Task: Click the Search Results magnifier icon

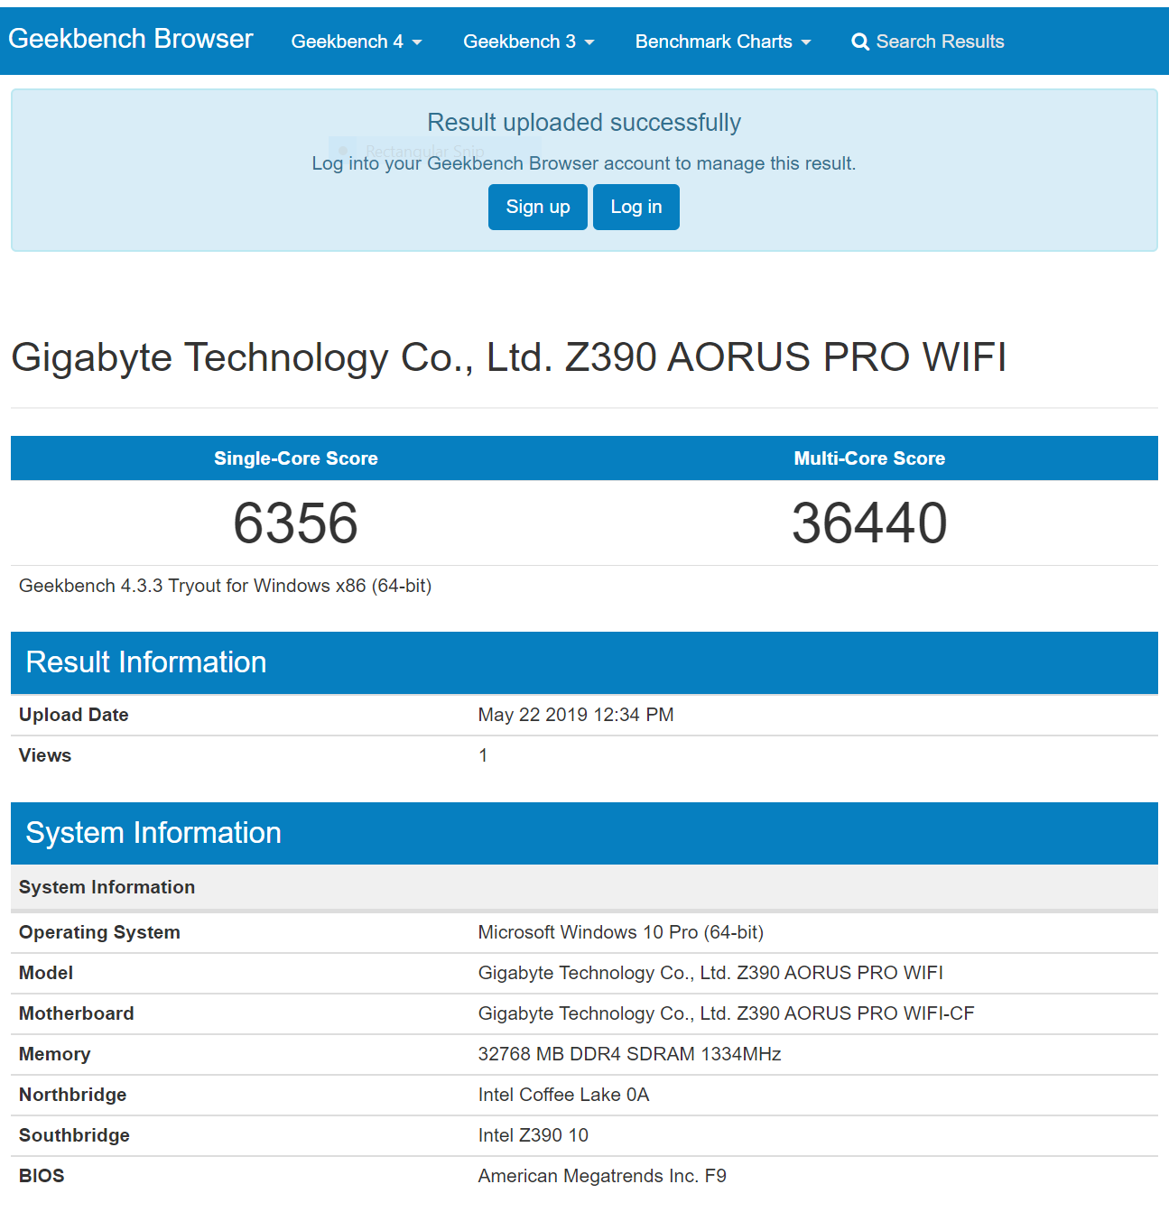Action: pos(860,42)
